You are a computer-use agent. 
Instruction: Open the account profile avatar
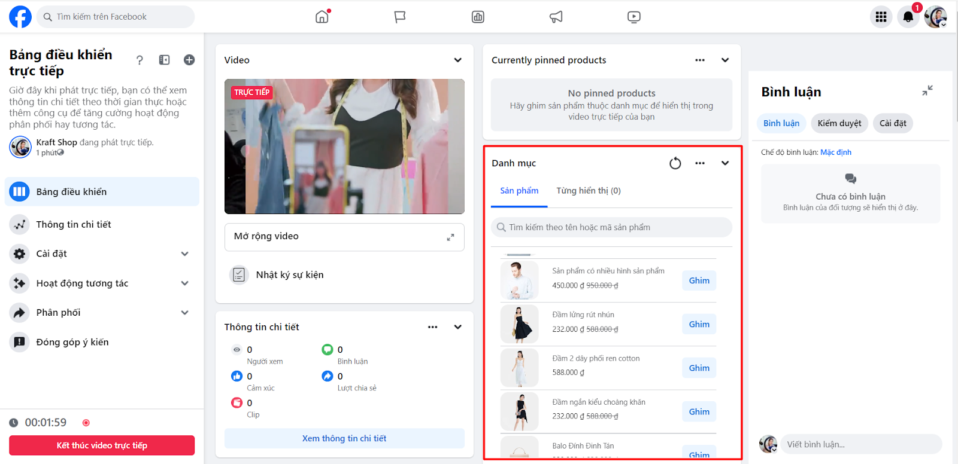pos(936,17)
